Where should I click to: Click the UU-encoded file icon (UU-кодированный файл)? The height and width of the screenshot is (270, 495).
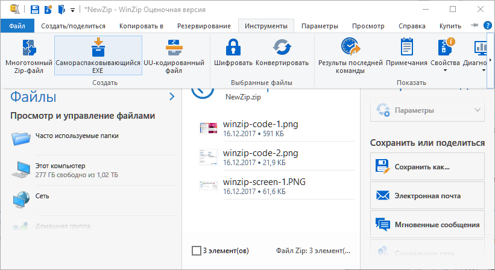[x=174, y=48]
